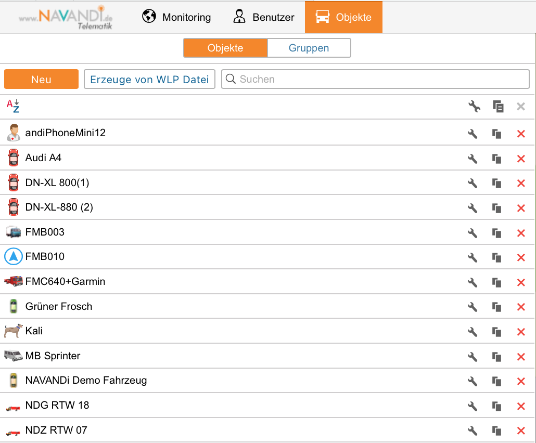Sort objects alphabetically A-Z
This screenshot has width=536, height=443.
tap(13, 106)
